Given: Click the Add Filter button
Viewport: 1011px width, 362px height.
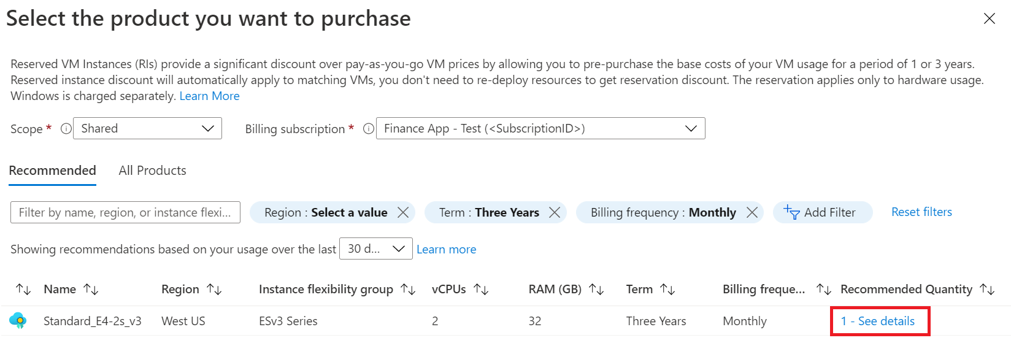Looking at the screenshot, I should click(822, 212).
